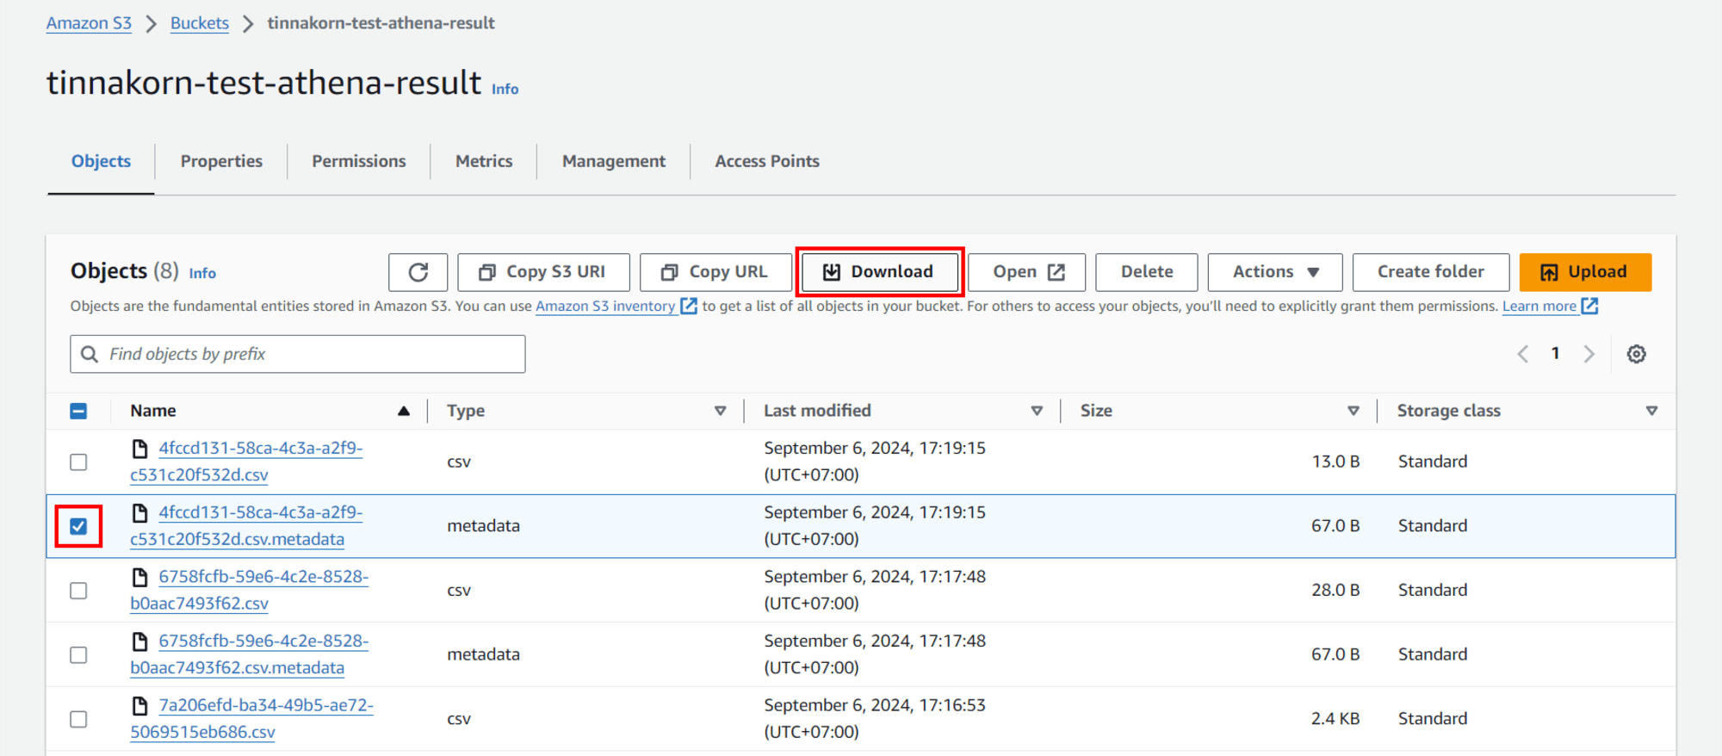The image size is (1722, 756).
Task: Click breadcrumb chevron after Buckets
Action: pyautogui.click(x=248, y=24)
